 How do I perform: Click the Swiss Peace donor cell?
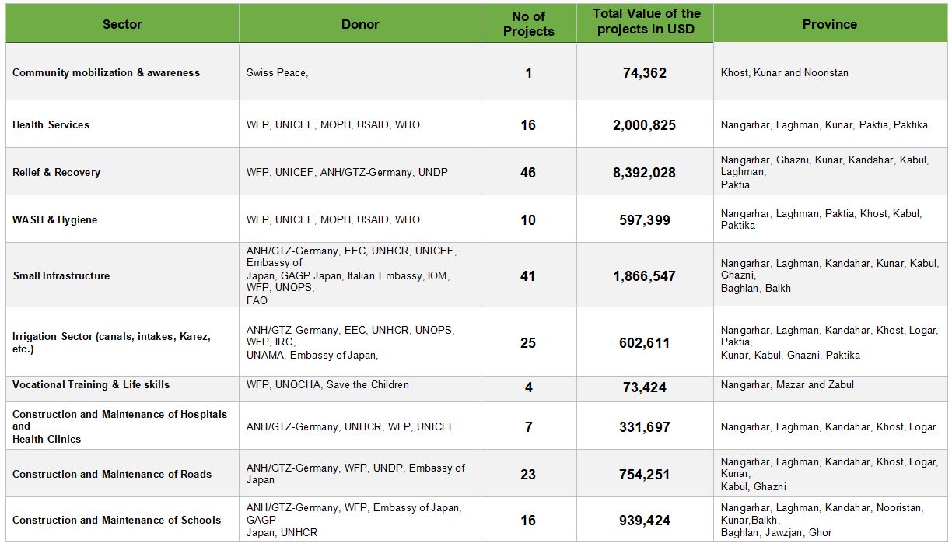pos(360,72)
